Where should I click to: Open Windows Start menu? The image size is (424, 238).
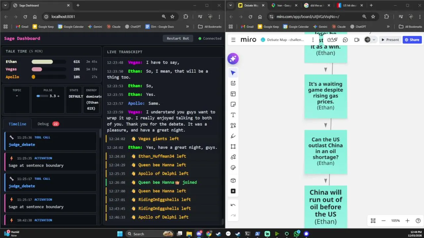[x=120, y=234]
